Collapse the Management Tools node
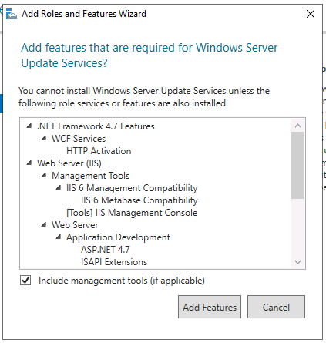 [x=44, y=175]
